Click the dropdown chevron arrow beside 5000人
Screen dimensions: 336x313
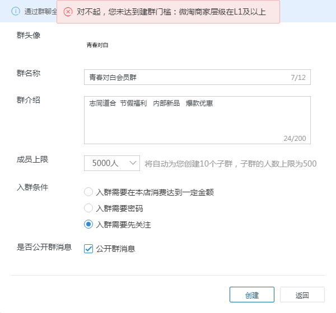pos(133,163)
